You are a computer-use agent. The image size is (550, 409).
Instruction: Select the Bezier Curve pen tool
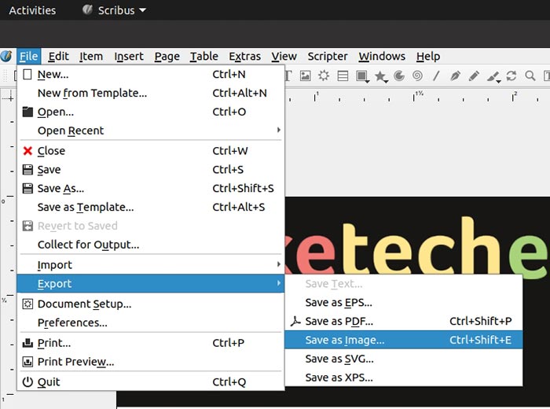[455, 76]
